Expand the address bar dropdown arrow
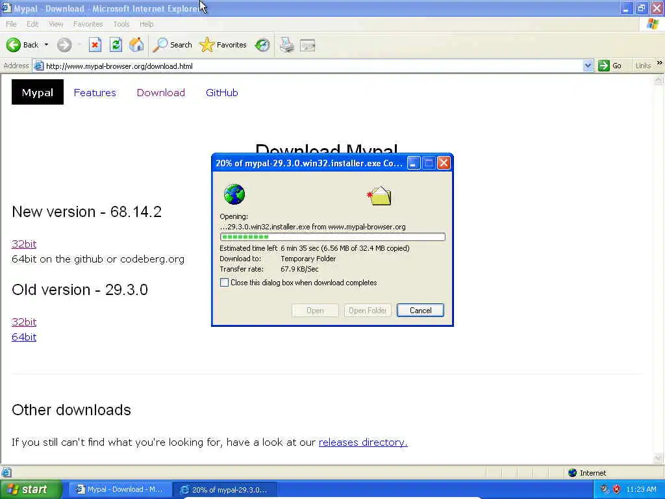 [587, 66]
